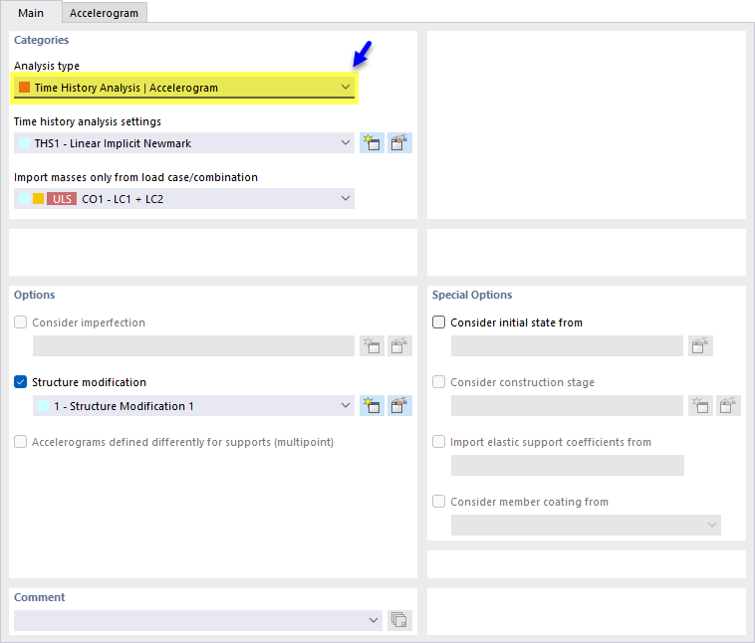The image size is (755, 643).
Task: Create new time history analysis settings
Action: point(372,143)
